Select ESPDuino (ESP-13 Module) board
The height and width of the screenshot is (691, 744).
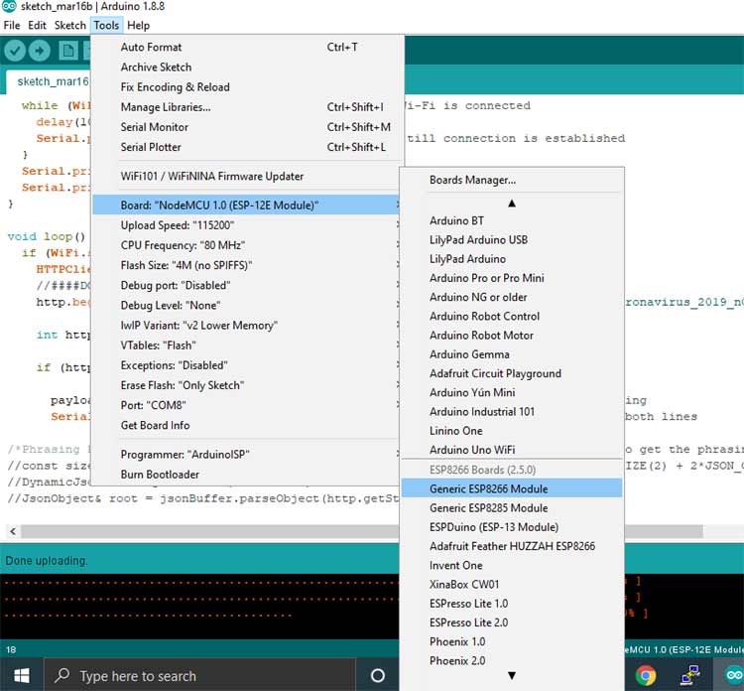pyautogui.click(x=512, y=527)
